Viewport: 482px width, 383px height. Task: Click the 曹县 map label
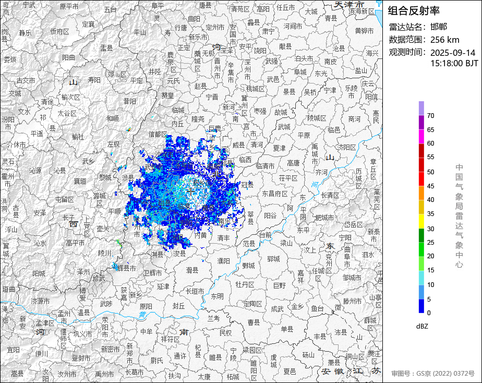point(254,322)
